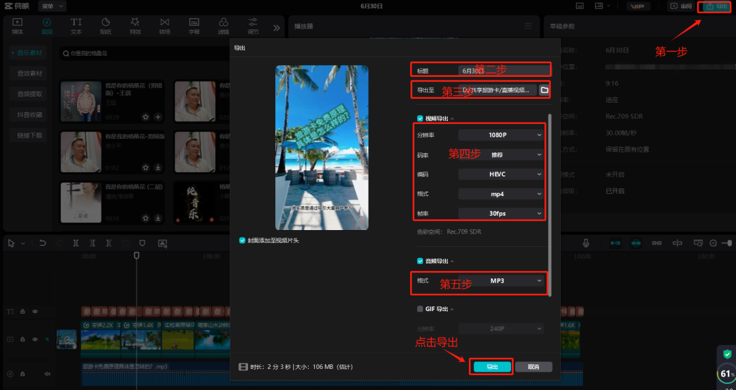Toggle the 封面添加至视频片头 cover checkbox
The width and height of the screenshot is (736, 390).
[242, 240]
